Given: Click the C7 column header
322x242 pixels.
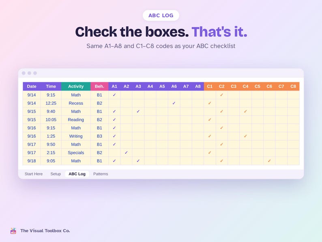Looking at the screenshot, I should (281, 86).
